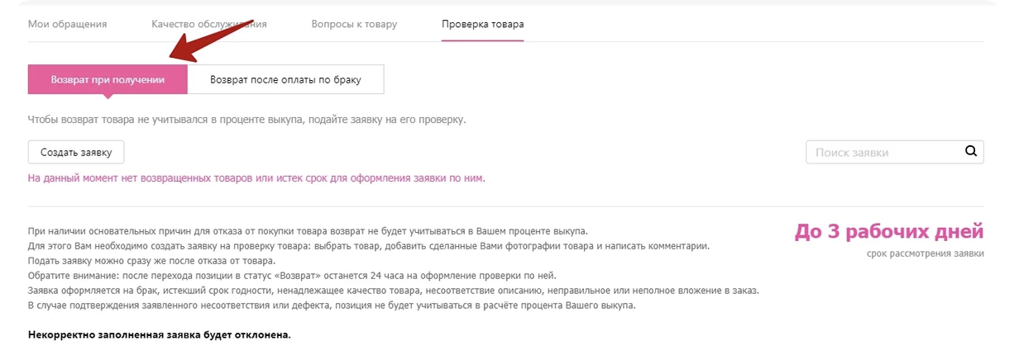The image size is (1019, 355).
Task: Click the До 3 рабочих дней heading
Action: (x=889, y=231)
